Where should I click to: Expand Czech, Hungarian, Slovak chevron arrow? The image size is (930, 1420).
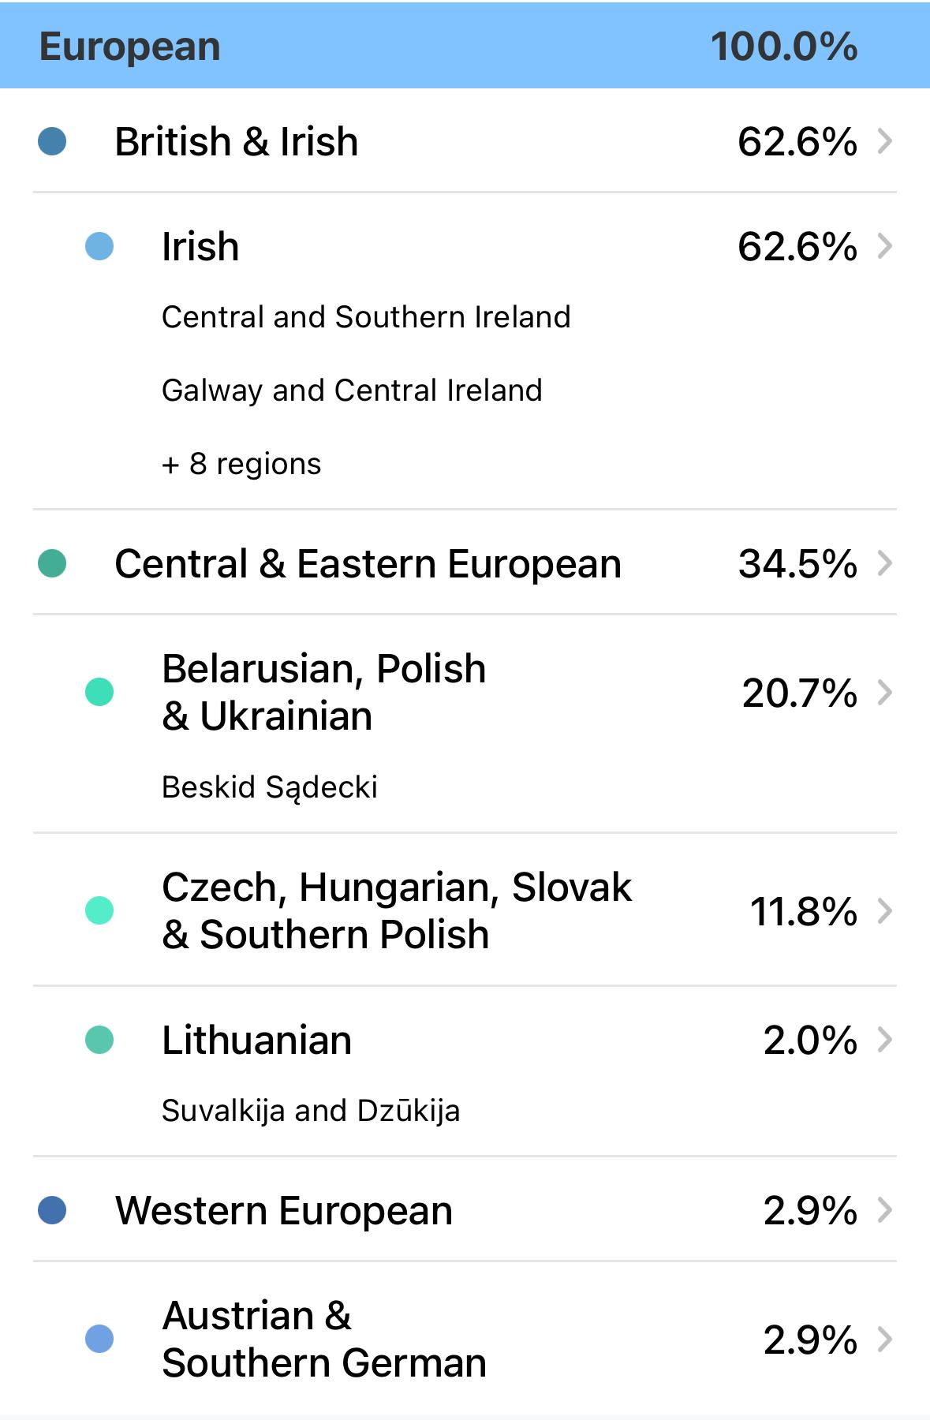point(885,911)
